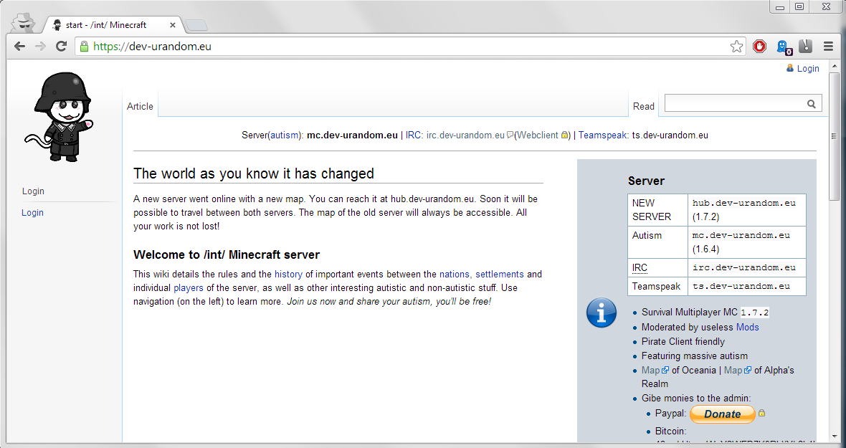Click external link icon after second Map
Viewport: 846px width, 448px height.
click(747, 370)
